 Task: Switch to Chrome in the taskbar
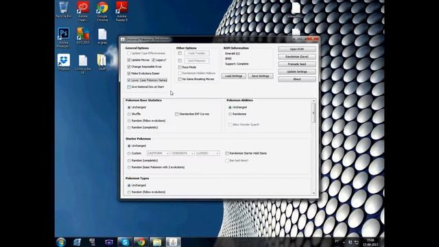click(141, 242)
